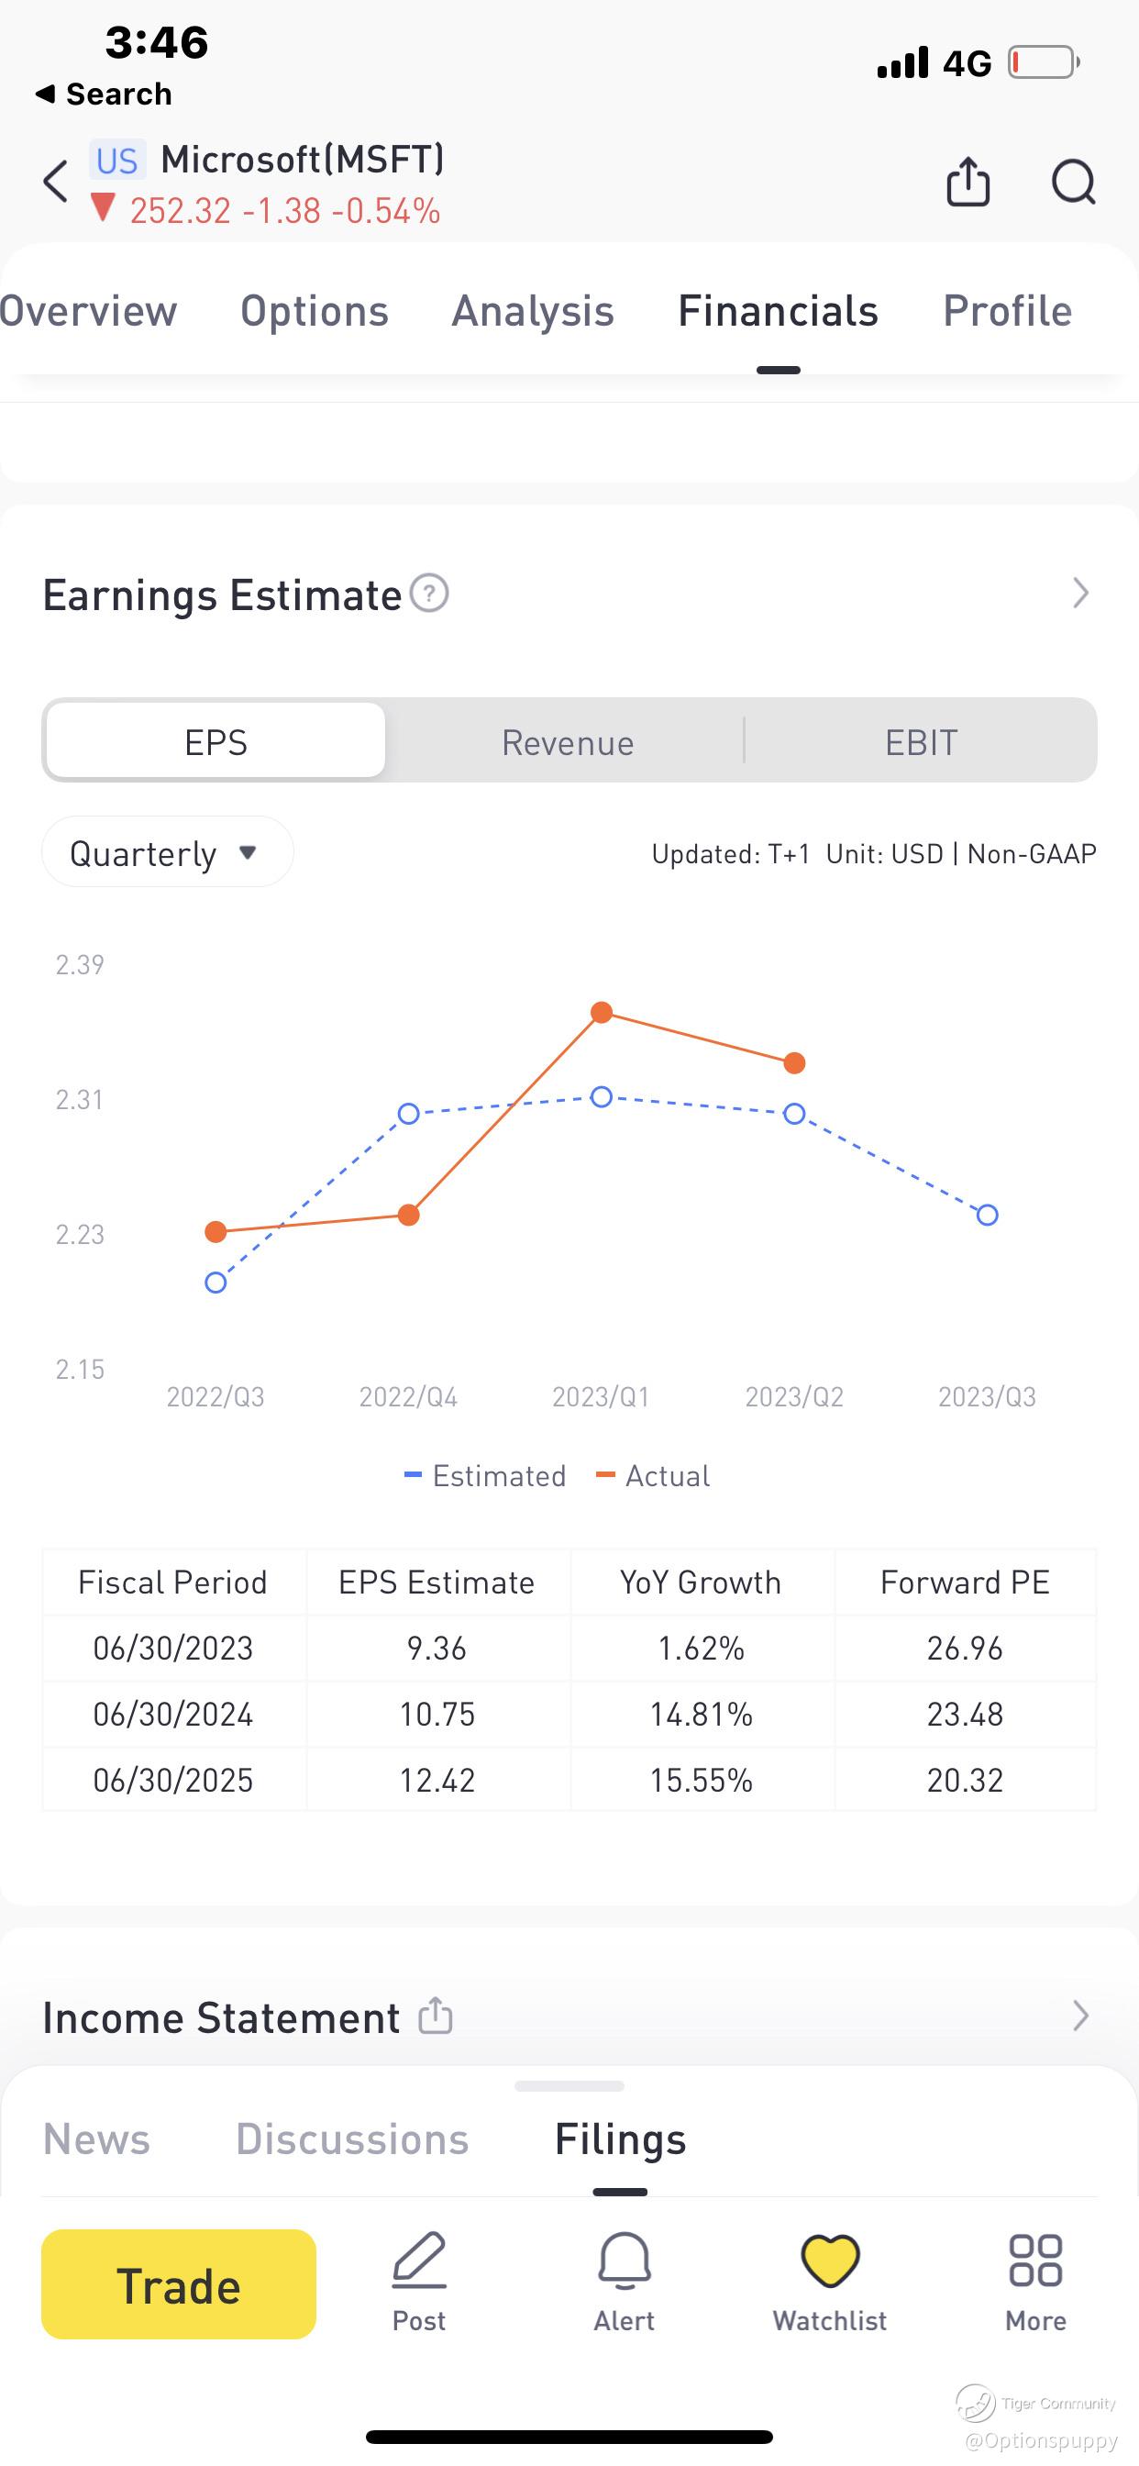Switch to the Options tab

[314, 311]
